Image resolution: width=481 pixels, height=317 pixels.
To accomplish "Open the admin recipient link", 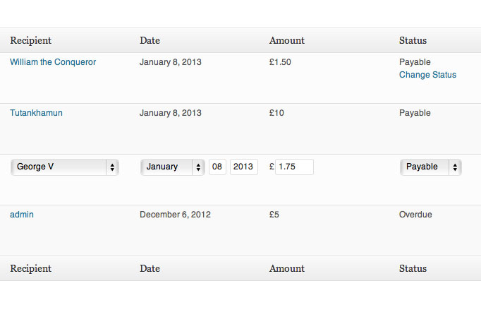I will tap(22, 215).
